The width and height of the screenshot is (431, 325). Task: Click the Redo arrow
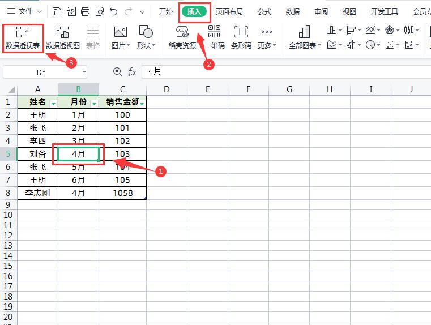(128, 11)
